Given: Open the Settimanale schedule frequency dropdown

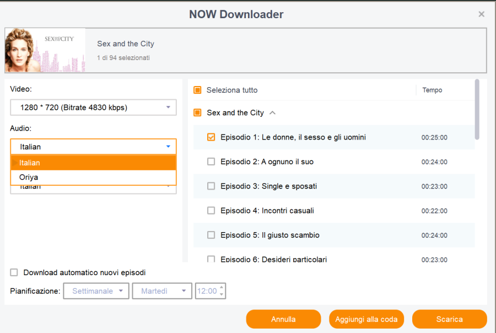Looking at the screenshot, I should point(96,291).
